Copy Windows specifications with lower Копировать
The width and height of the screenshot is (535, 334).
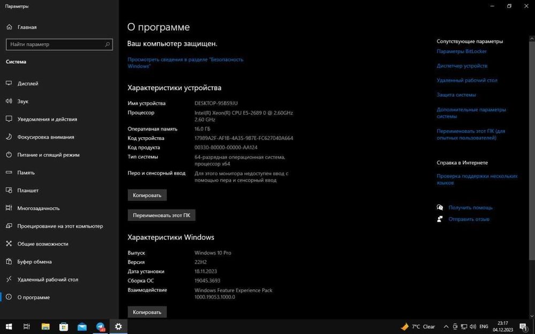[x=147, y=312]
